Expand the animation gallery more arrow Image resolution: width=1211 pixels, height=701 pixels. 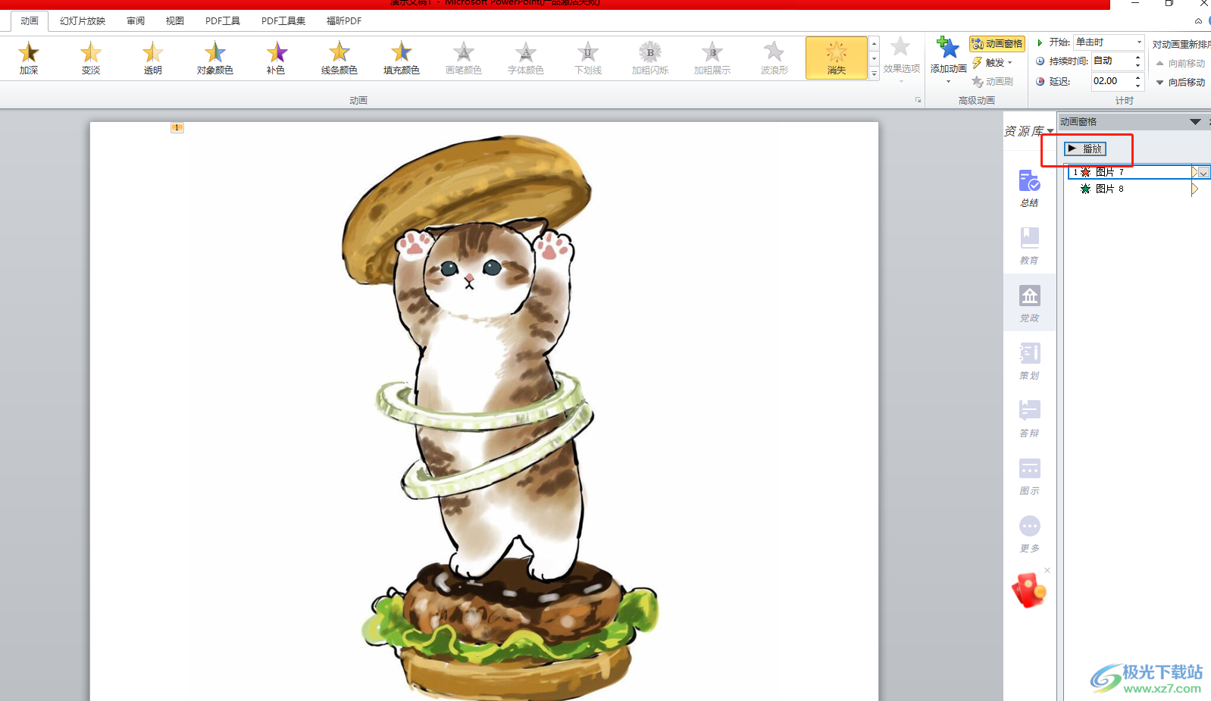[x=874, y=74]
